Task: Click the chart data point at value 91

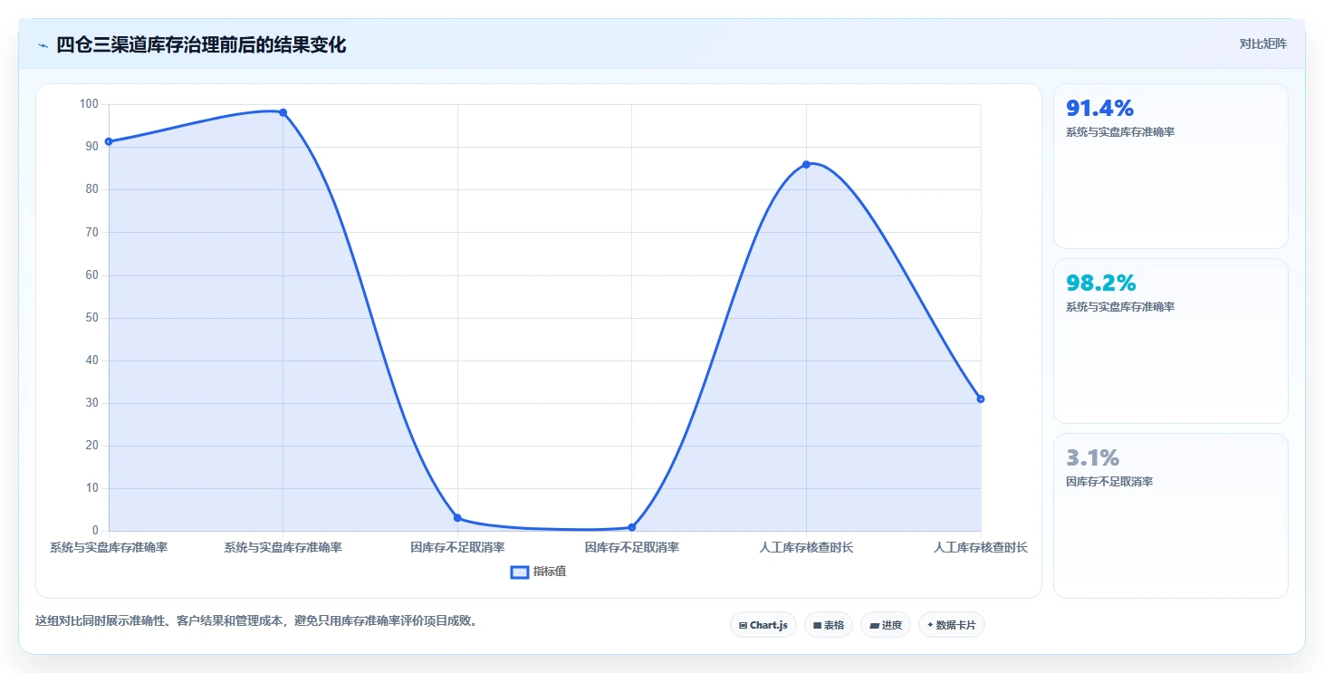Action: click(109, 141)
